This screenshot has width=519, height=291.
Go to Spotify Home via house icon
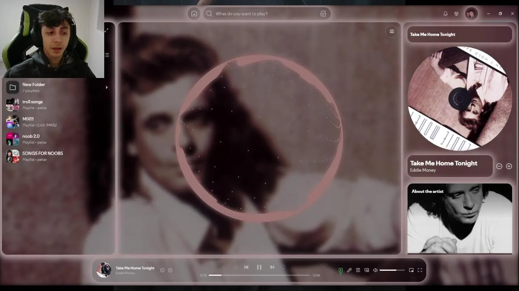(x=194, y=14)
